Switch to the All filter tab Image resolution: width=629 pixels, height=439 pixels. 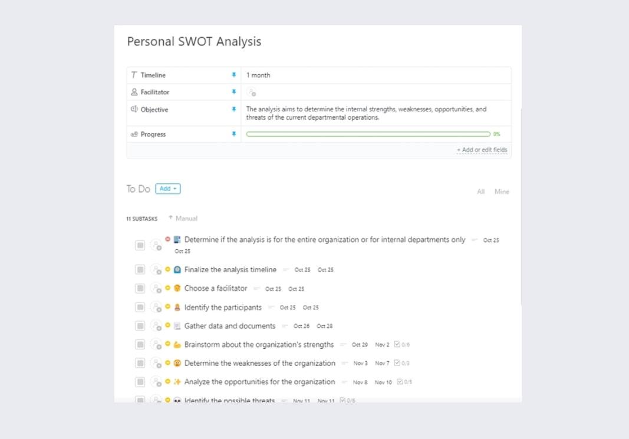[x=481, y=192]
